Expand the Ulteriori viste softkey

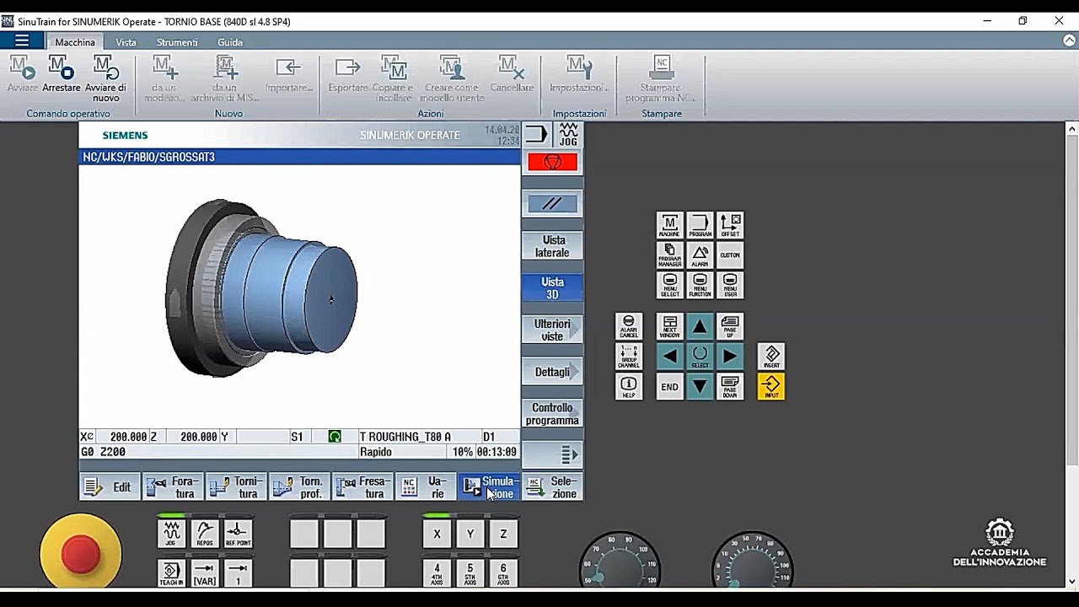point(552,330)
